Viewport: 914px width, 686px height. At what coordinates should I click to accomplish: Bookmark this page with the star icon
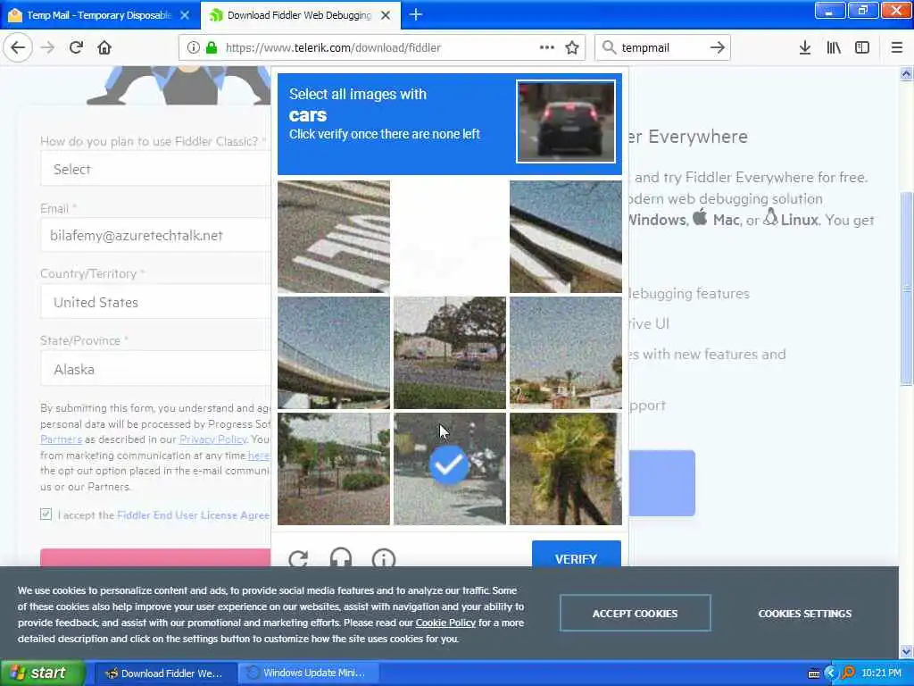(x=572, y=48)
